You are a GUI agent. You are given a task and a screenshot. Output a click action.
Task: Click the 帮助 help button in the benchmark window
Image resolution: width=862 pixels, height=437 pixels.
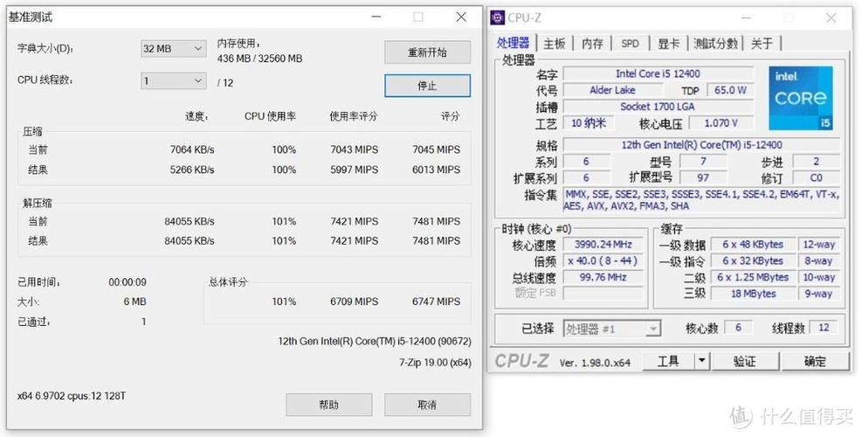[x=328, y=405]
